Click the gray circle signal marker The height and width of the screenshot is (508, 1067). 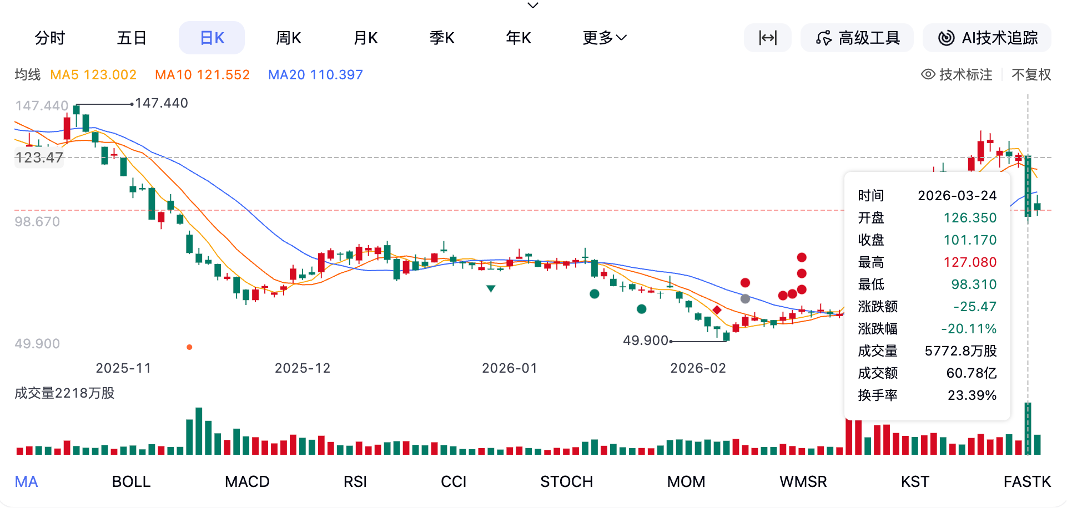coord(745,299)
